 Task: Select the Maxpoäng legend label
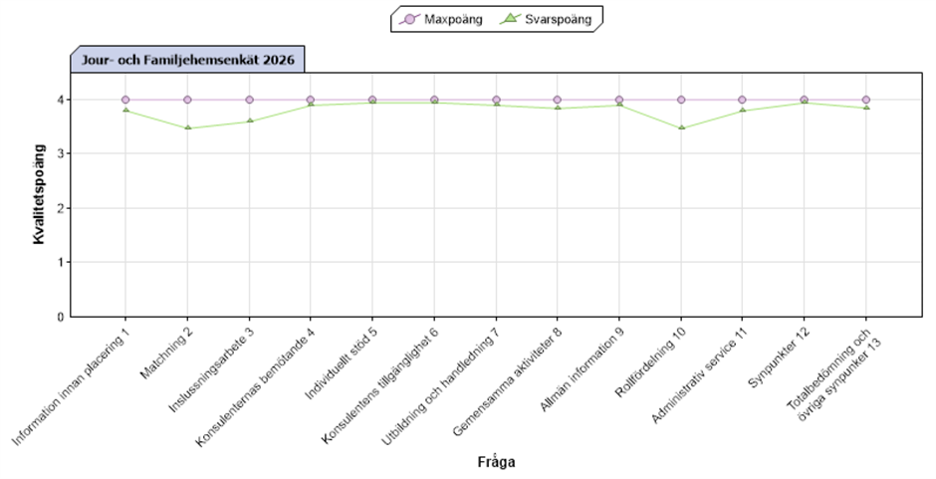453,19
